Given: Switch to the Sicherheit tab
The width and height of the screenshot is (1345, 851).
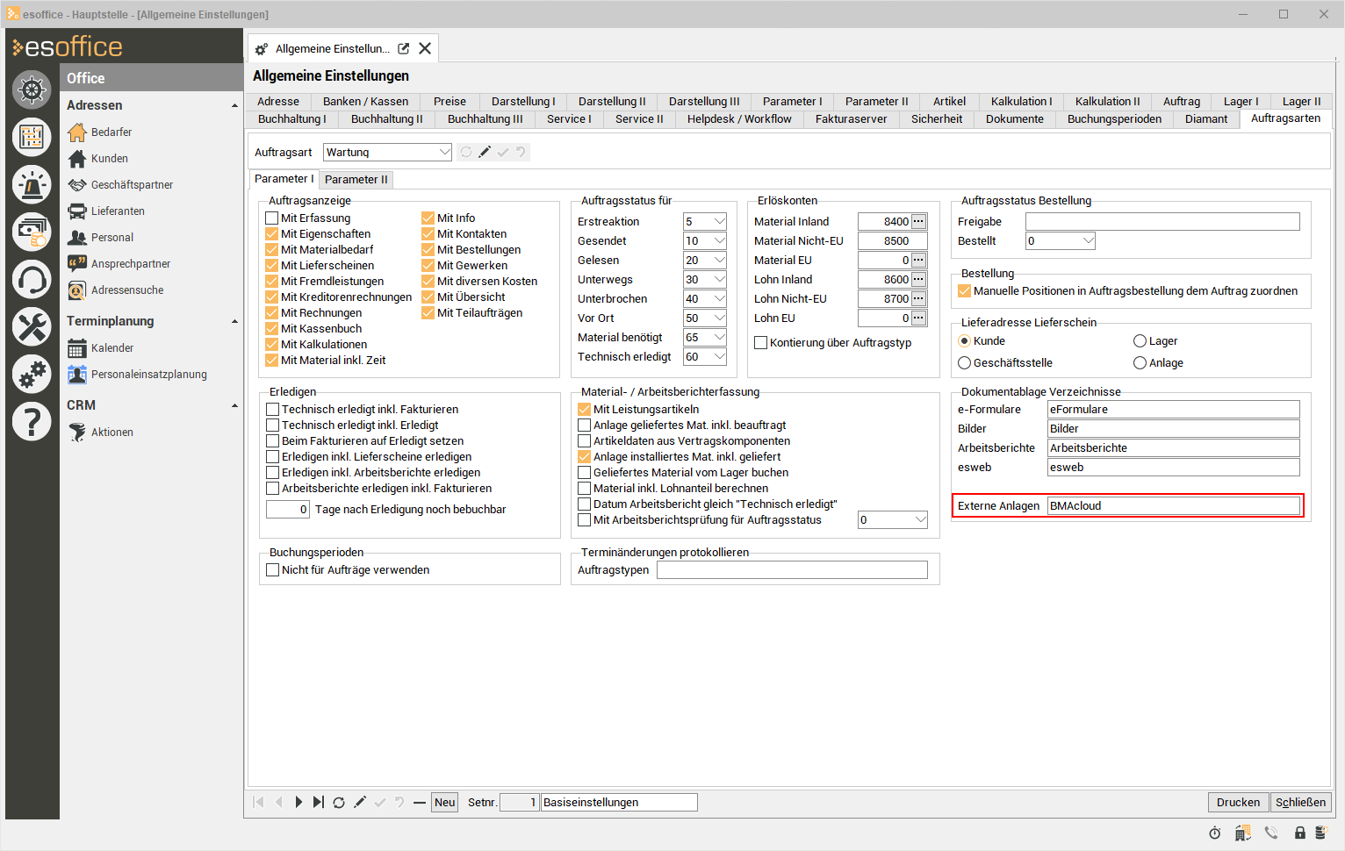Looking at the screenshot, I should (937, 119).
